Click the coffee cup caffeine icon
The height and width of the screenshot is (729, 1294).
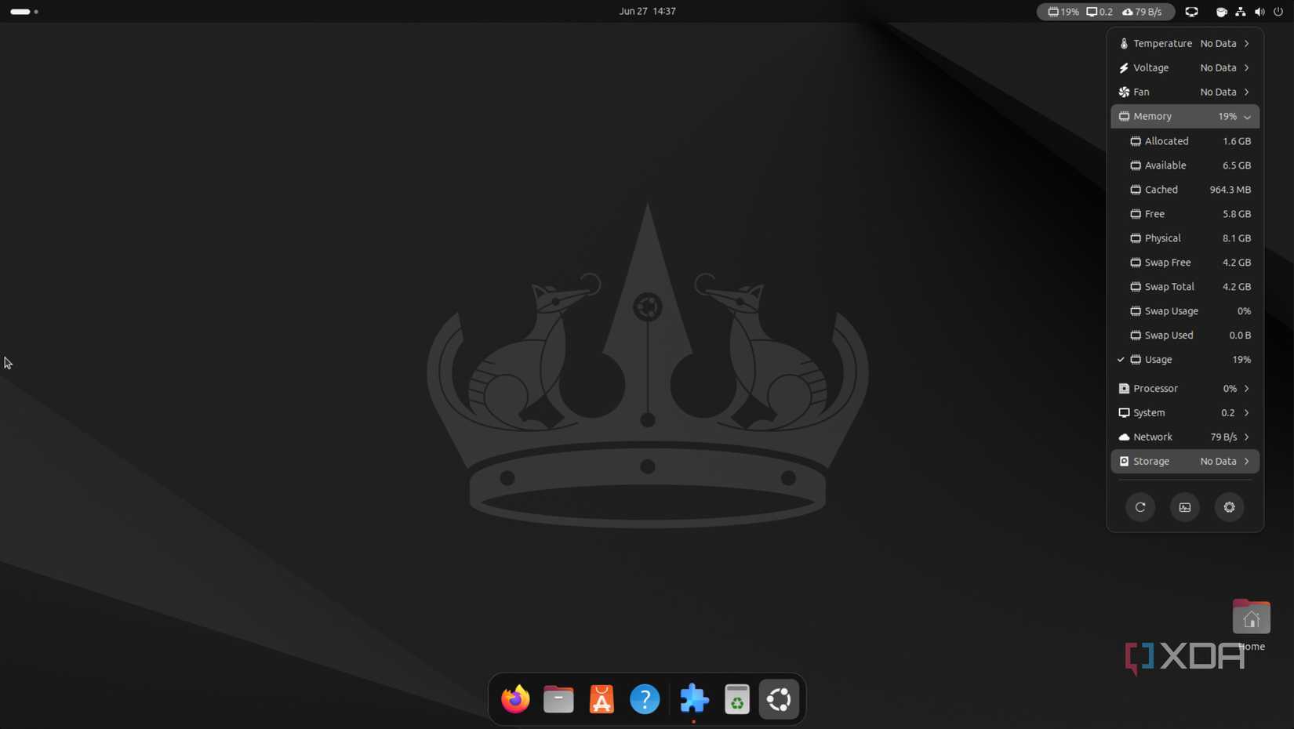tap(1221, 12)
